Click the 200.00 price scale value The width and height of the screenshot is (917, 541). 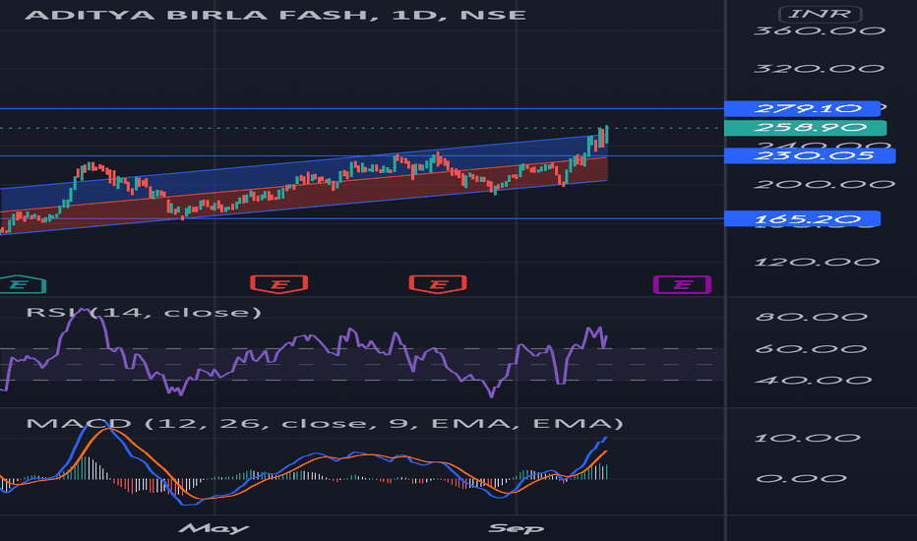[x=824, y=185]
